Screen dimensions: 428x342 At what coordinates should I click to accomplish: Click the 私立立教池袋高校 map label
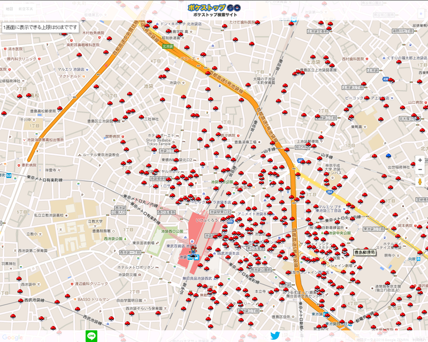pos(49,215)
